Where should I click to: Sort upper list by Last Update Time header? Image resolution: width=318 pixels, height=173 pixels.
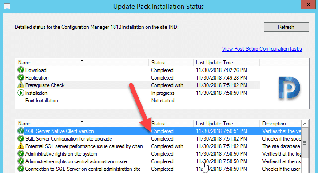pos(227,63)
